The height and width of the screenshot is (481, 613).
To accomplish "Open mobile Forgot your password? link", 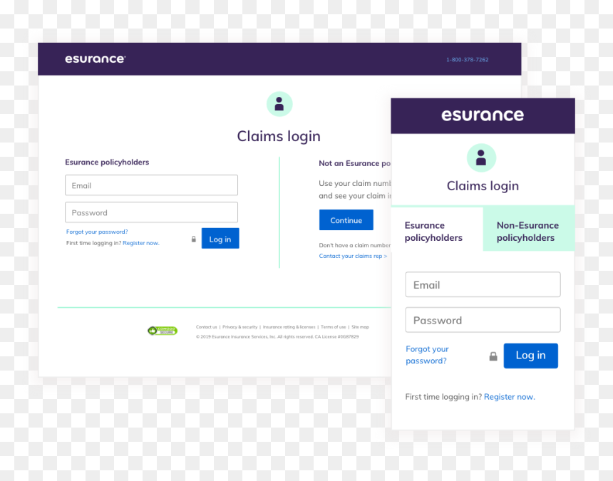I will pos(427,355).
